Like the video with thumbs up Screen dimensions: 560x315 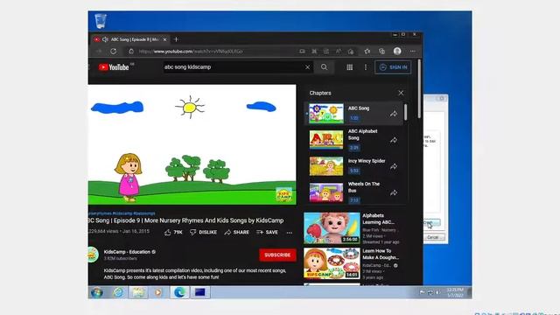pyautogui.click(x=173, y=232)
